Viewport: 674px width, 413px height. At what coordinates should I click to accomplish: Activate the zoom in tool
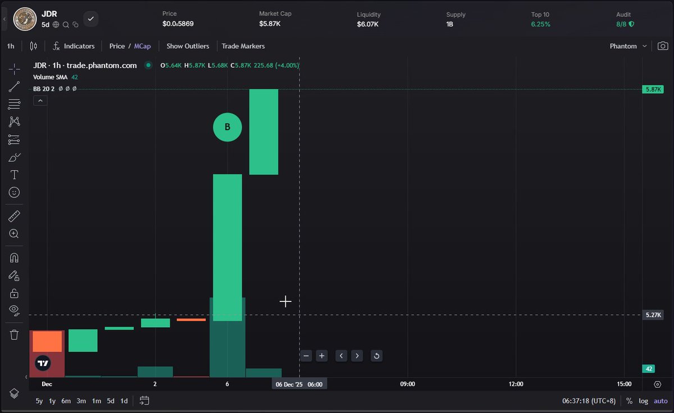[x=14, y=234]
